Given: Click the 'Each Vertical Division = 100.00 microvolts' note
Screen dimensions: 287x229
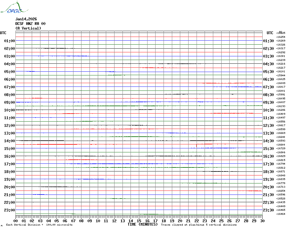Looking at the screenshot, I should click(x=40, y=225).
